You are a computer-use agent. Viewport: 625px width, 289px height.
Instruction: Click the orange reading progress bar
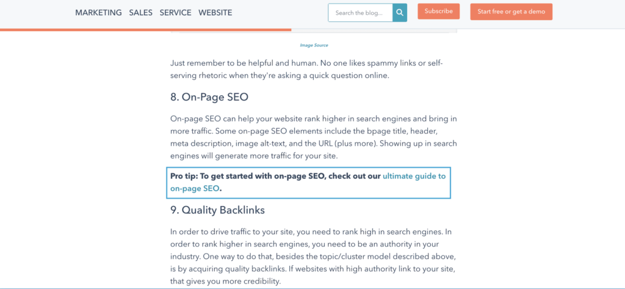pos(145,29)
